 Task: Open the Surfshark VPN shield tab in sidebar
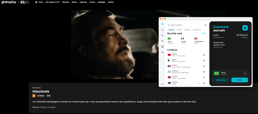(x=163, y=24)
